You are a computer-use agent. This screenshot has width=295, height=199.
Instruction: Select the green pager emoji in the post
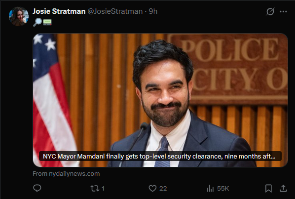point(47,22)
